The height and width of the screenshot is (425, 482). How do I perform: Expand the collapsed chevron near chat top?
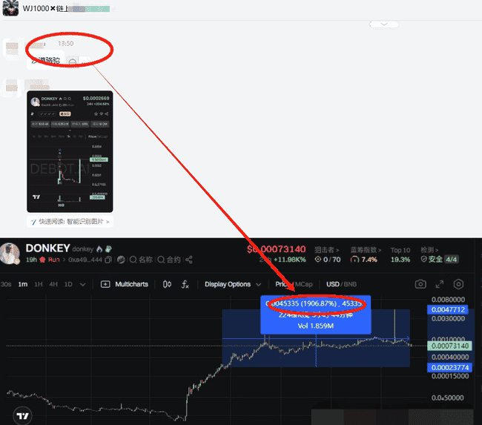(x=383, y=24)
